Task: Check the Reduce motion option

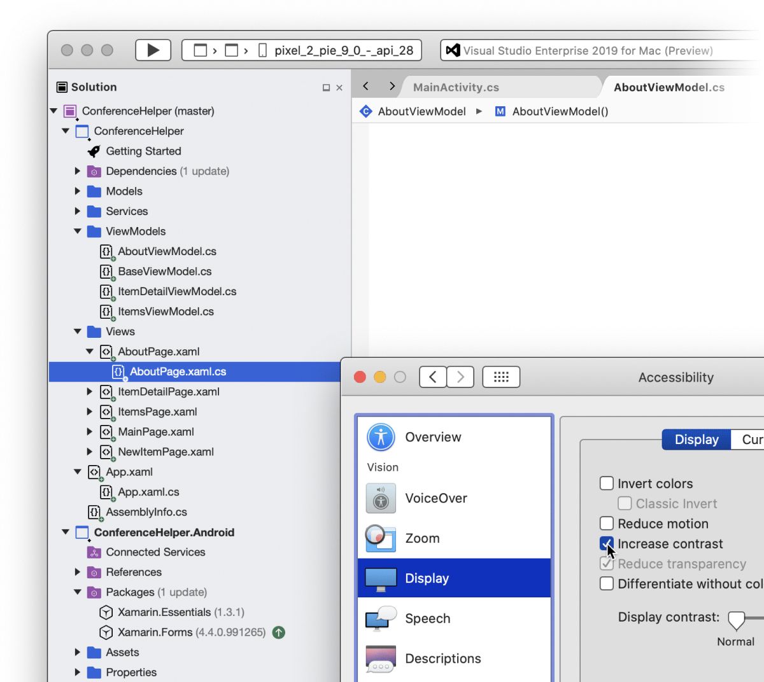Action: (607, 524)
